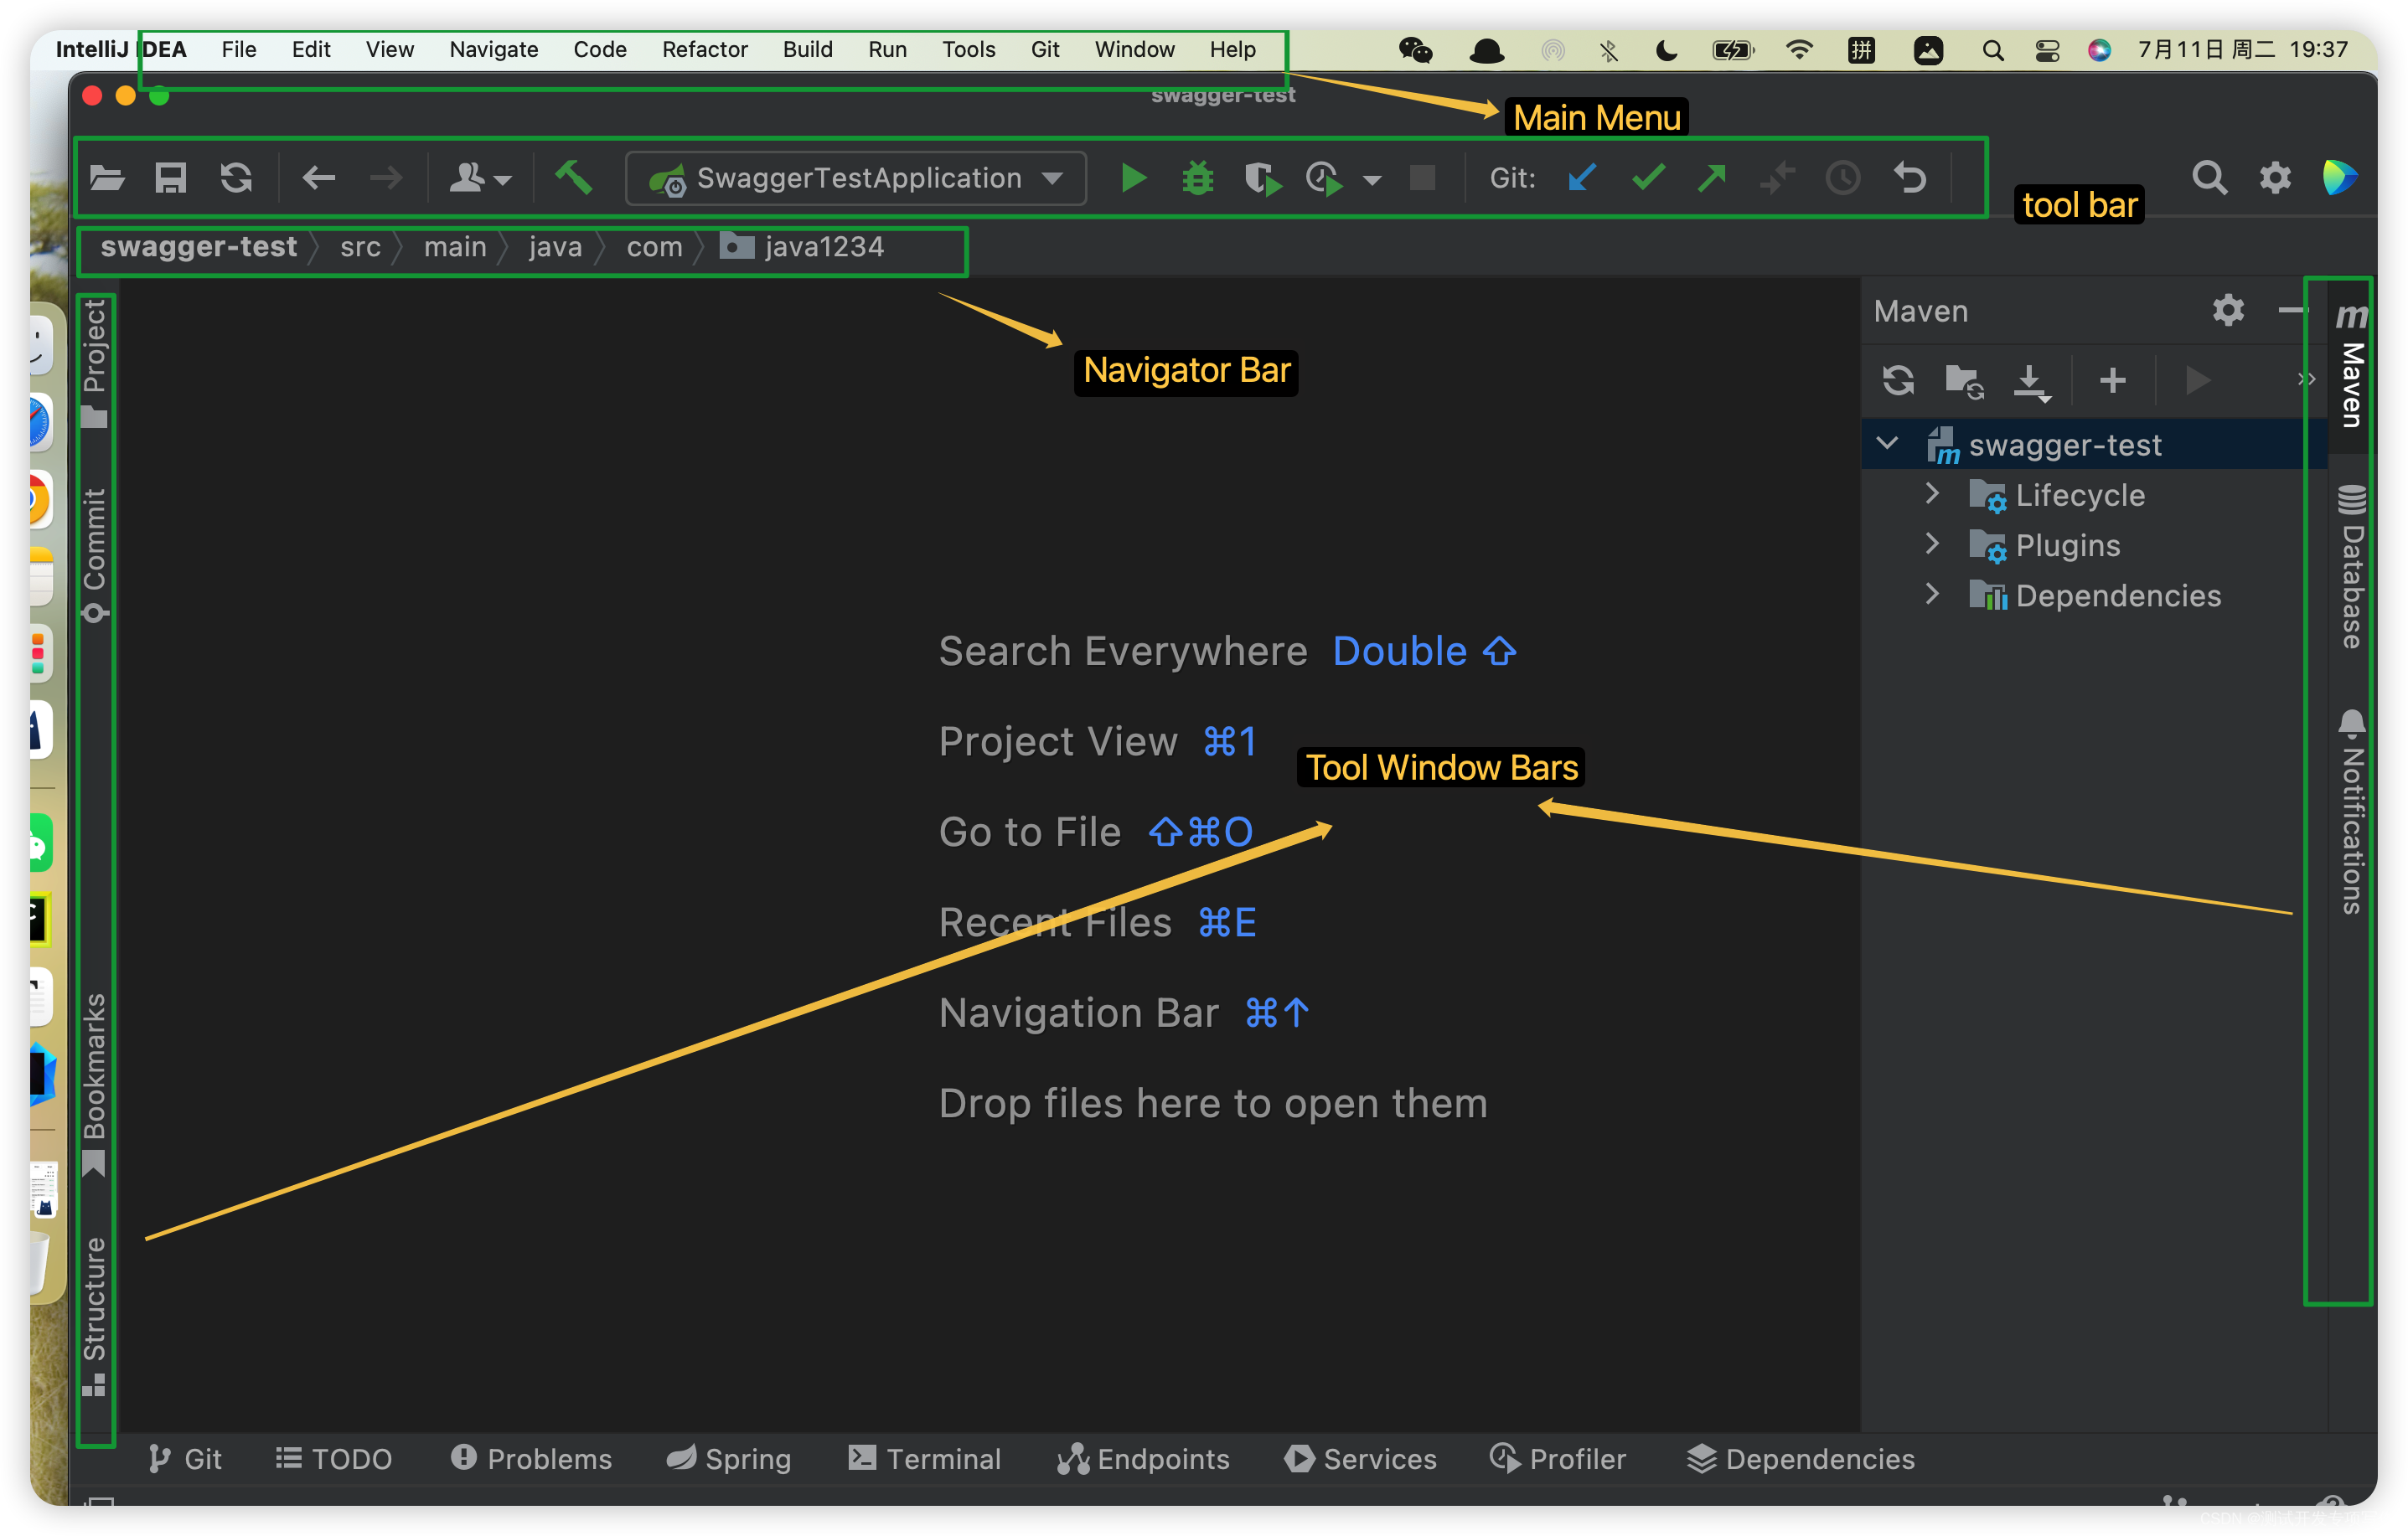
Task: Open IDE settings gear icon in toolbar
Action: (2275, 179)
